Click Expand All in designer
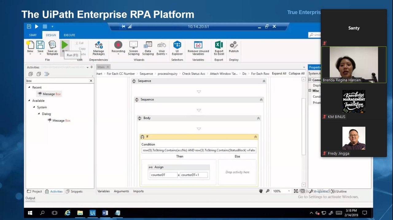The height and width of the screenshot is (220, 393). (x=279, y=74)
